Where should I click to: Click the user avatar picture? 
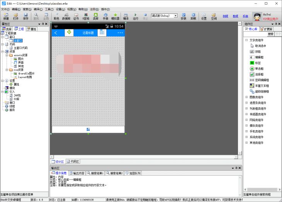pyautogui.click(x=257, y=17)
